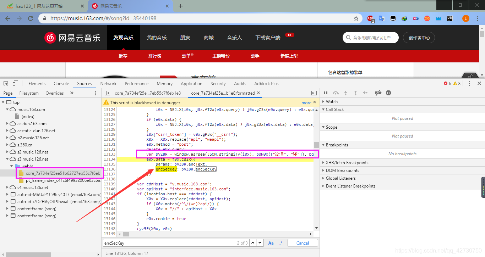Click the step over function icon

tap(336, 93)
